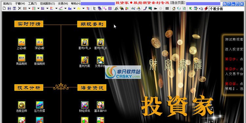This screenshot has height=123, width=246.
Task: Open the 选股巫师 stock picker icon
Action: pos(22,105)
